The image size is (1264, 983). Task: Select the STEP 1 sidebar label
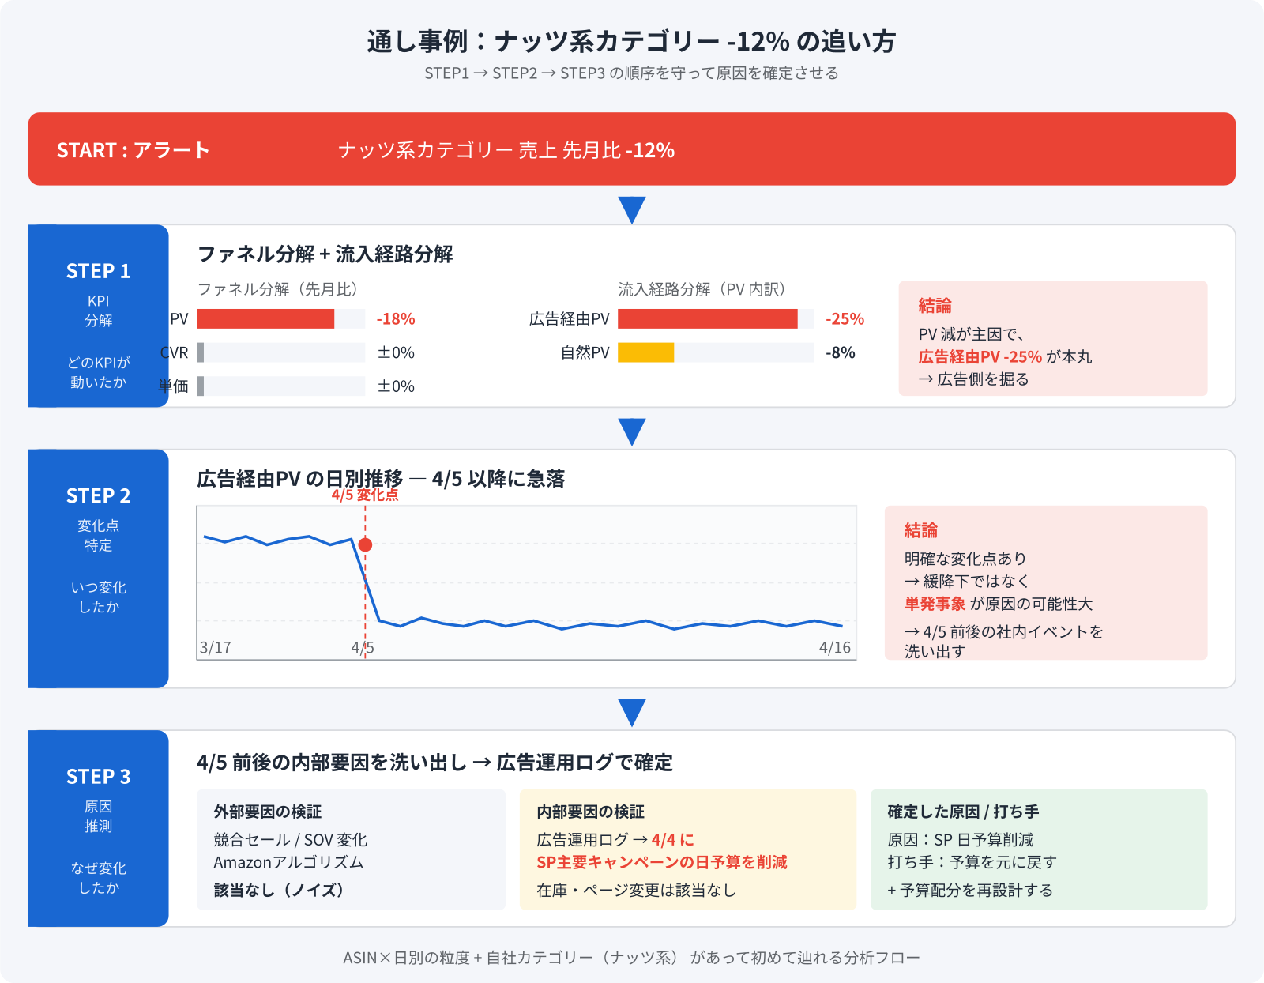click(x=98, y=272)
